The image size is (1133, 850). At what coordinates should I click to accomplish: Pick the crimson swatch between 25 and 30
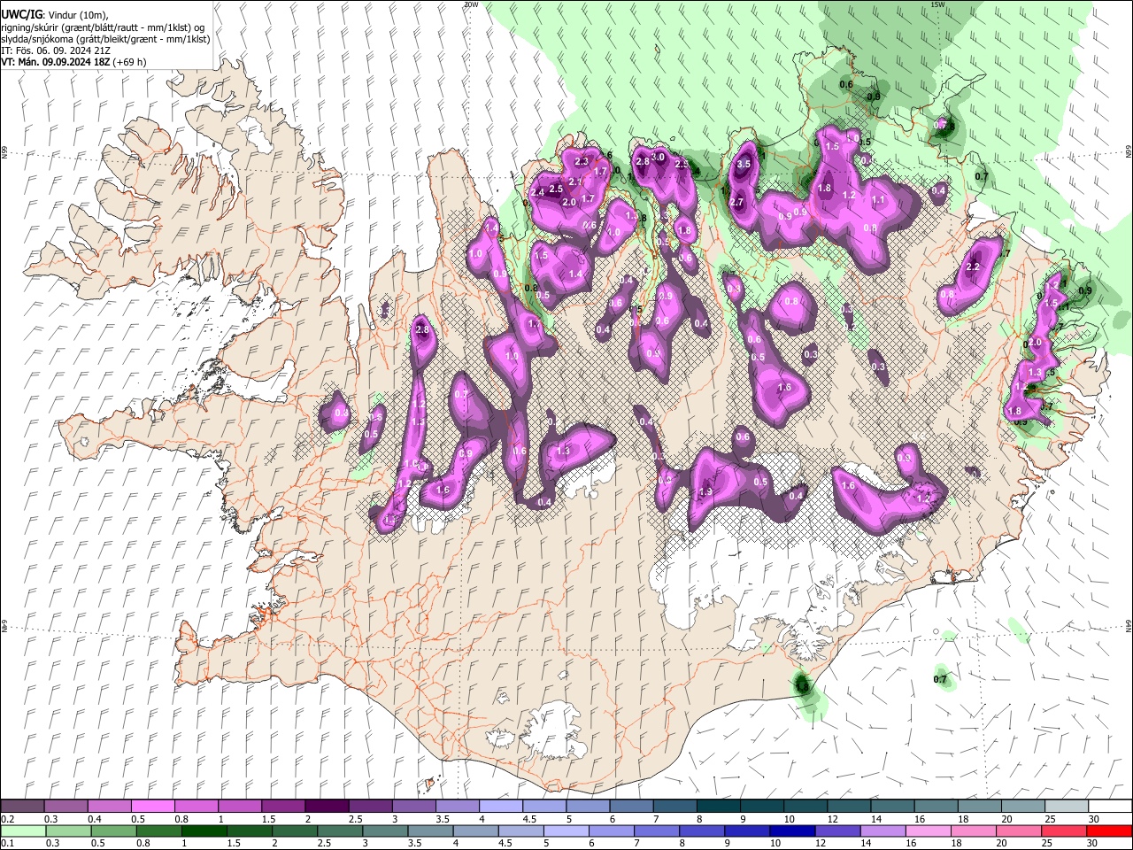(1064, 831)
